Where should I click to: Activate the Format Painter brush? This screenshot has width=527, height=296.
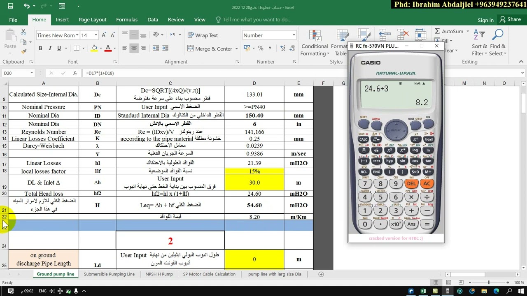click(23, 52)
